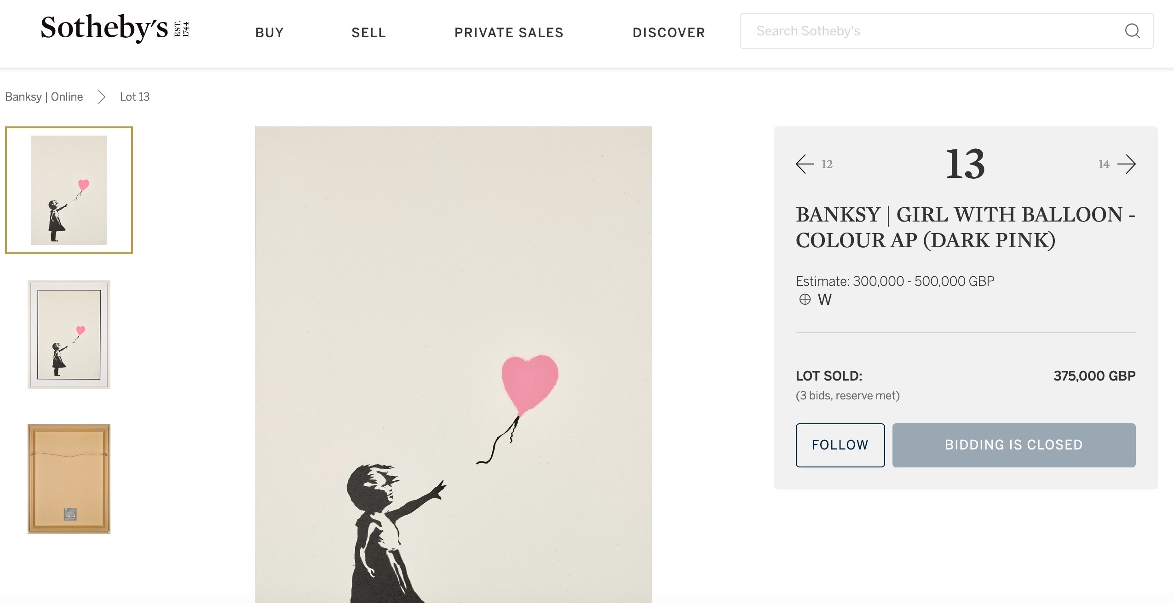Go to next lot 14 arrow

coord(1127,164)
